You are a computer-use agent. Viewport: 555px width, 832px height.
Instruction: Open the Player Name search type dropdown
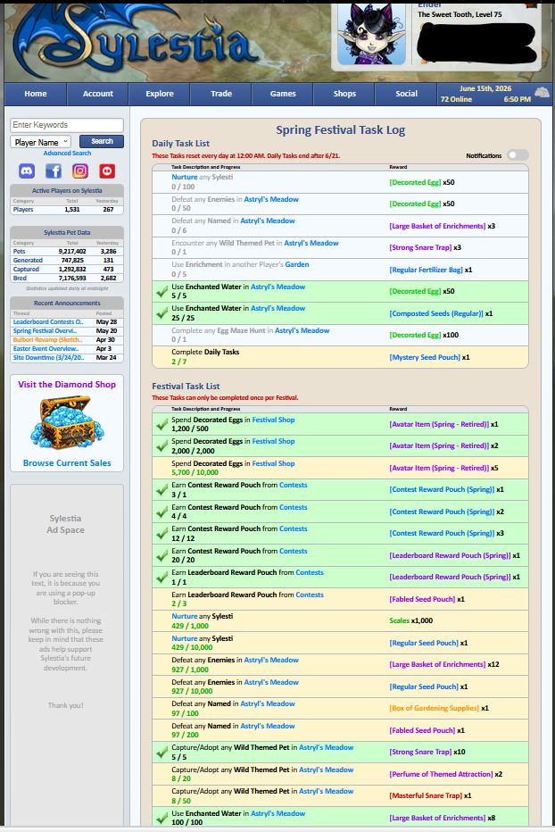click(40, 142)
